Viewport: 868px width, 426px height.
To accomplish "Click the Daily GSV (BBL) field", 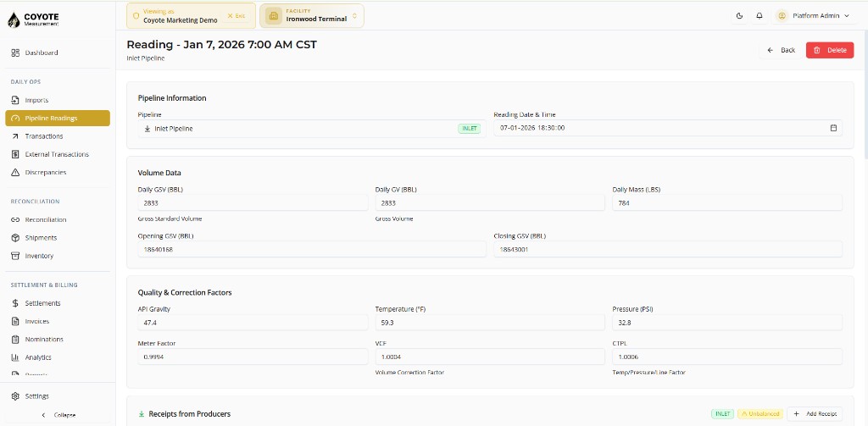I will point(253,203).
